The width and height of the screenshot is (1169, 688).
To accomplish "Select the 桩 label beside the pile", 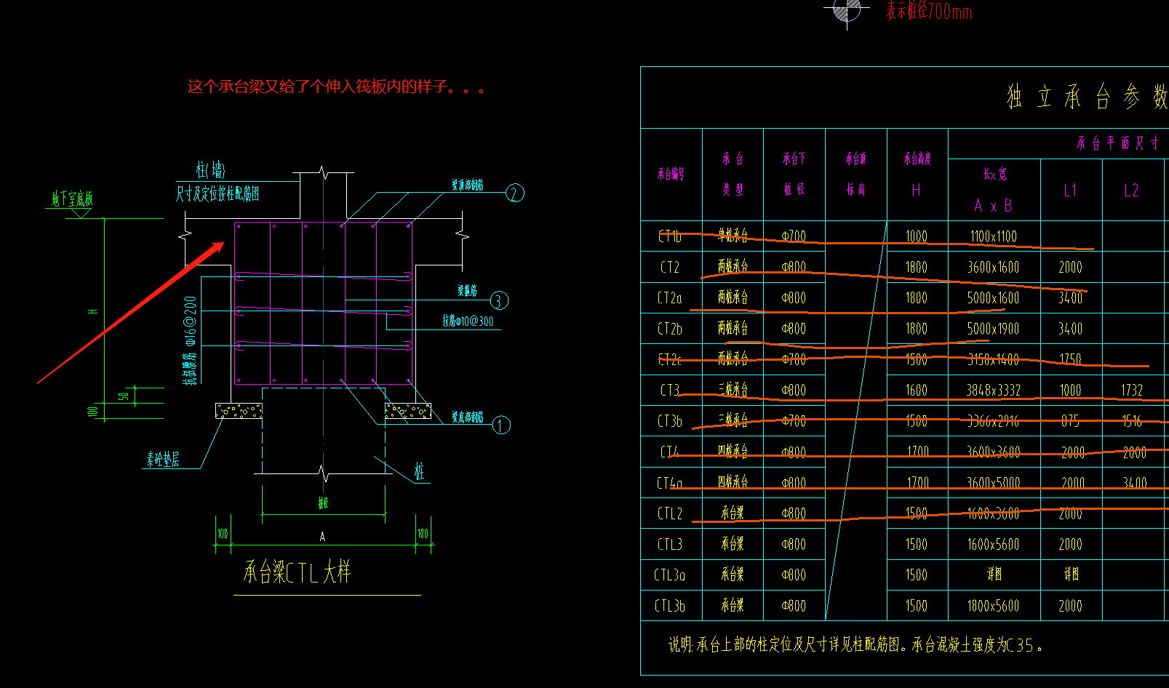I will [419, 471].
